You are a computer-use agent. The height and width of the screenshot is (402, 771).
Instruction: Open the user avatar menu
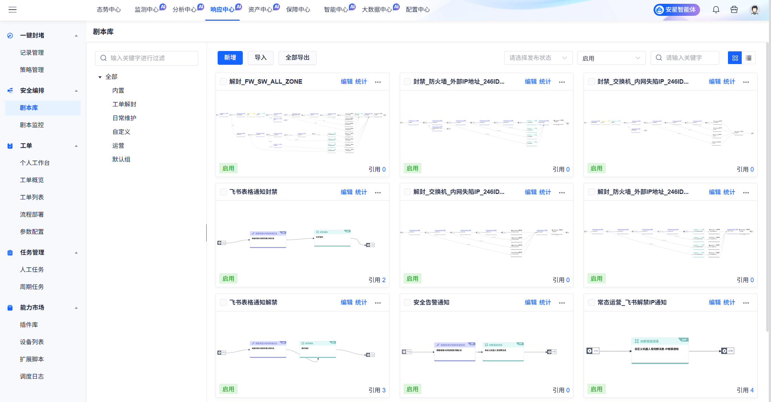point(754,10)
